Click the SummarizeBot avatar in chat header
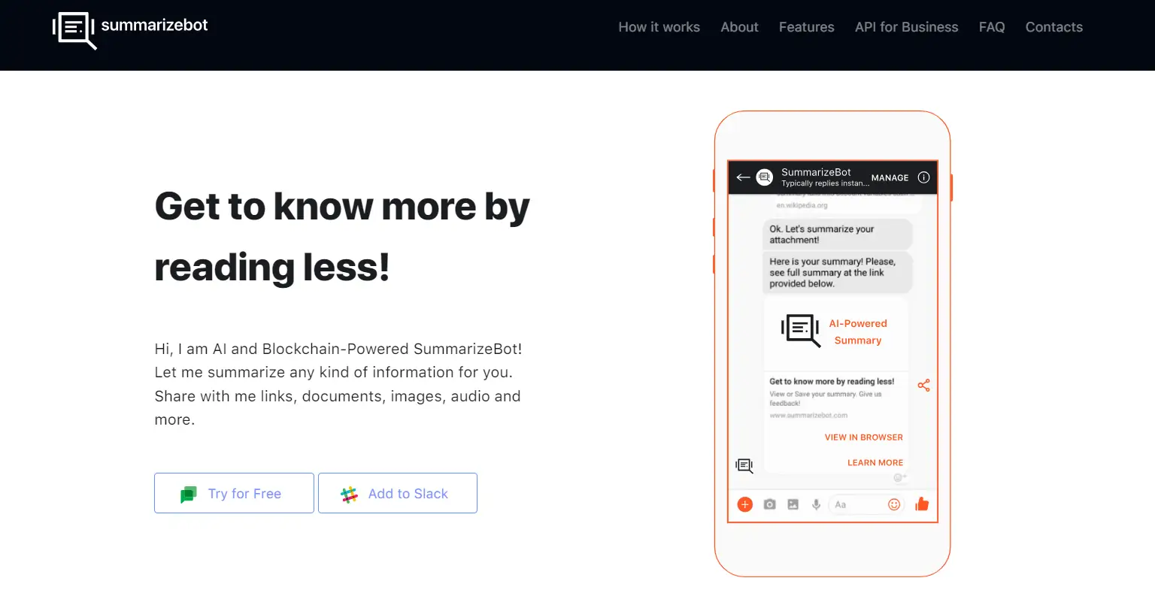 (x=764, y=177)
